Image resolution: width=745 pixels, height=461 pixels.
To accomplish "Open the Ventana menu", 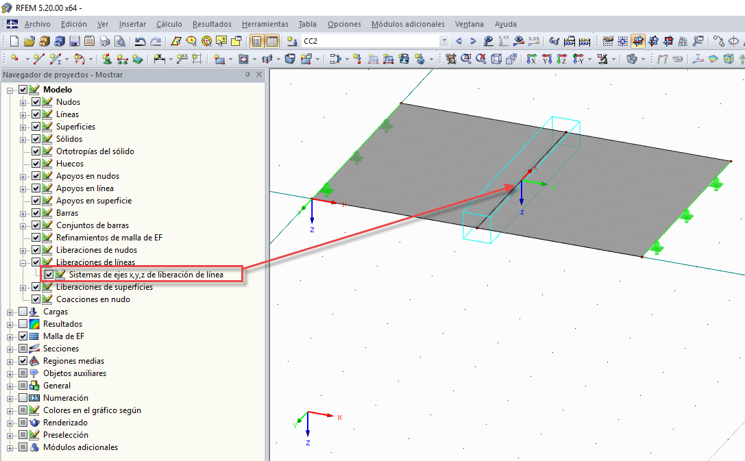I will click(x=469, y=24).
